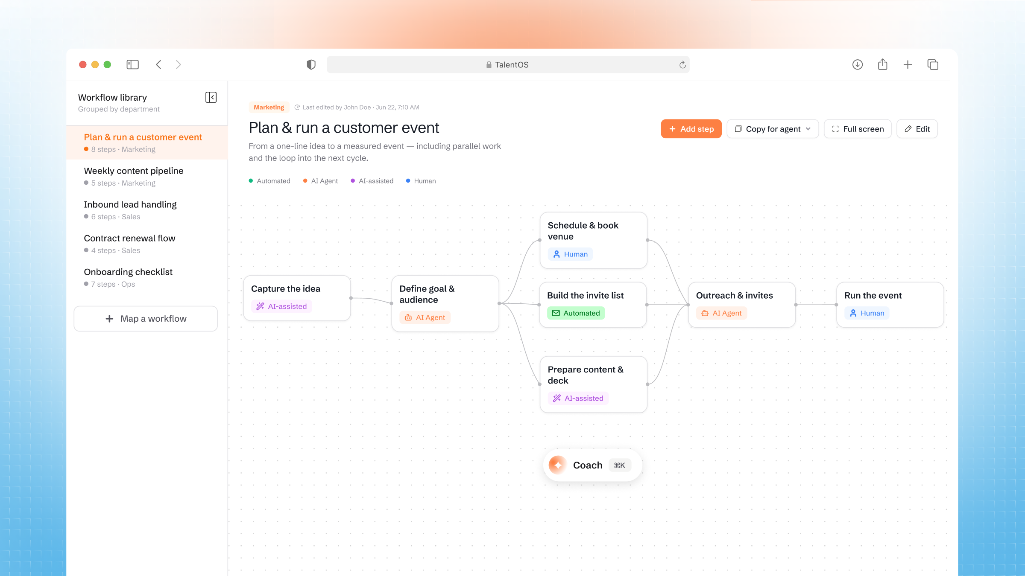Select Outreach & invites step card
The height and width of the screenshot is (576, 1025).
[742, 305]
